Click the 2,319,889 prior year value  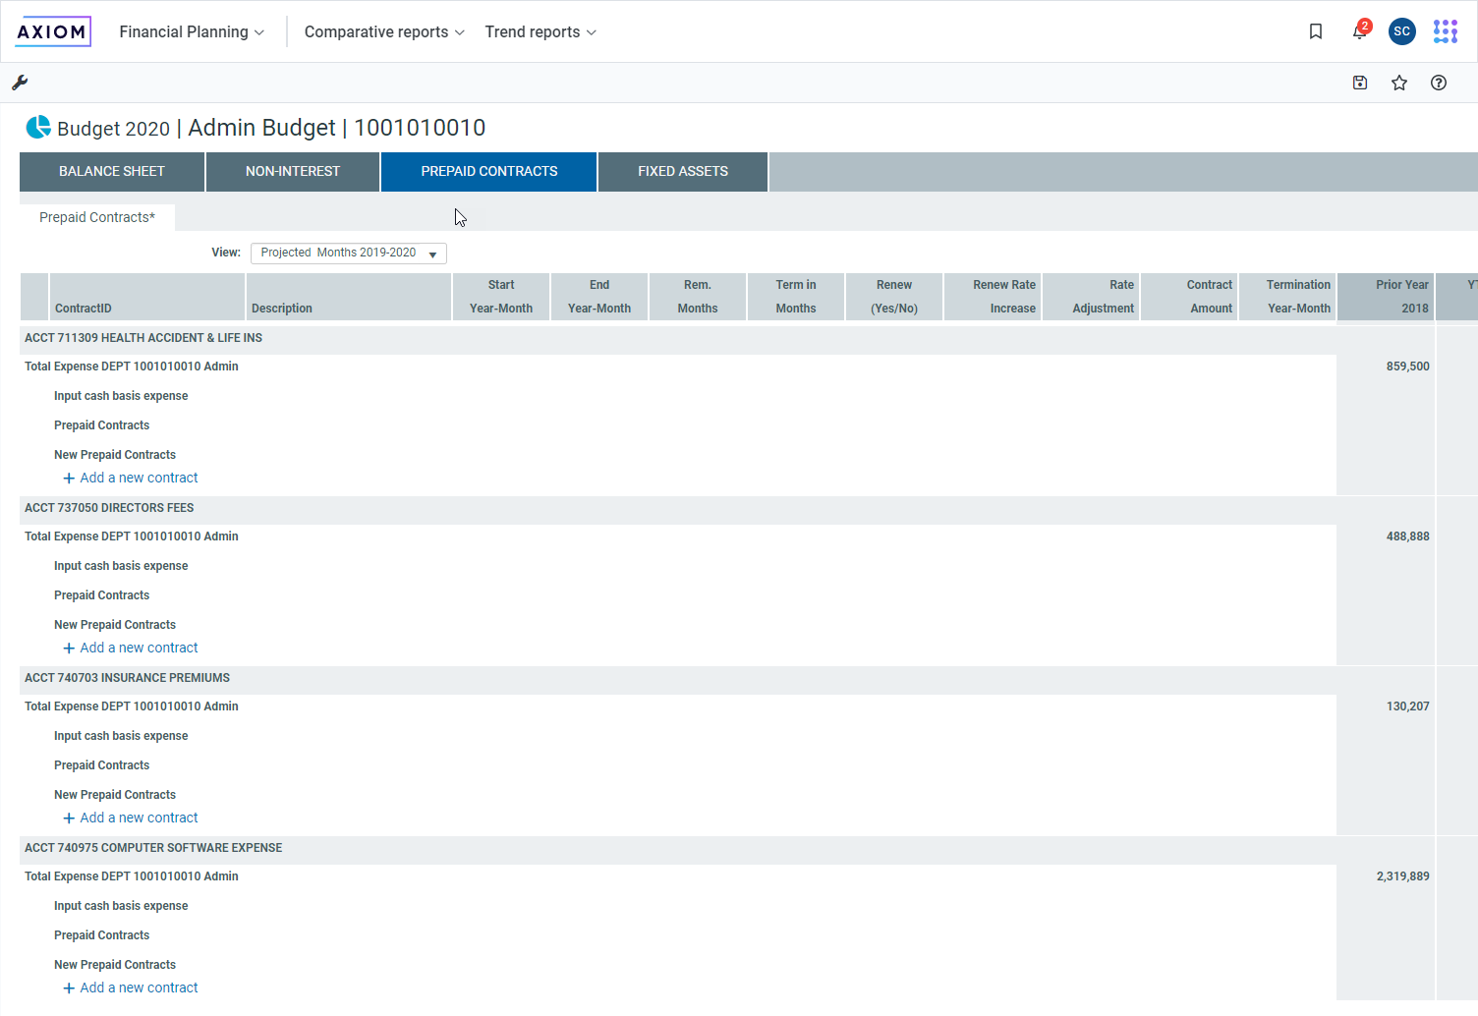[1402, 876]
